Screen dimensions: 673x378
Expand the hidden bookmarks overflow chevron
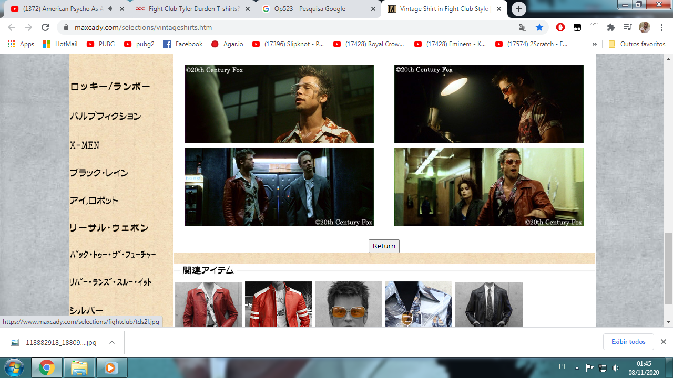click(x=594, y=44)
